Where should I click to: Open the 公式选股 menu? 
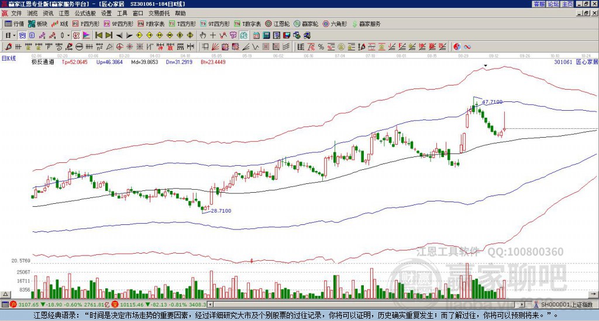point(85,13)
